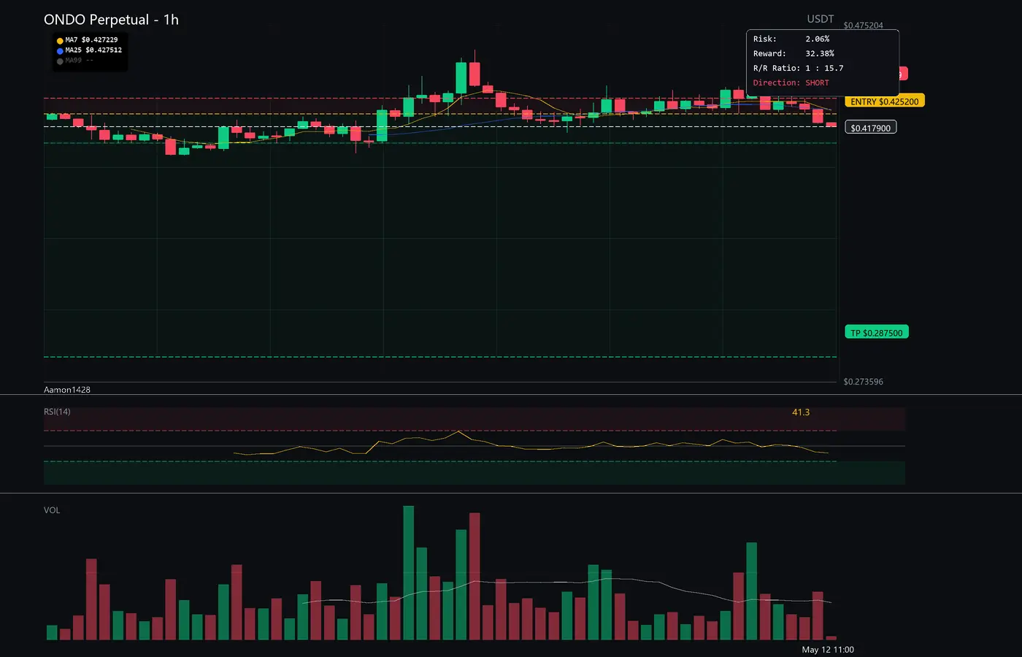The image size is (1022, 657).
Task: Click the RSI value 41.3
Action: pyautogui.click(x=801, y=412)
